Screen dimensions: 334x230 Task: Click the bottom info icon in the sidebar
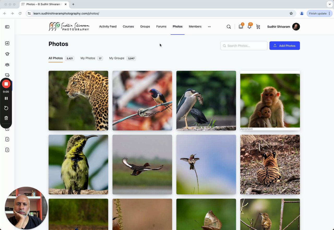[7, 150]
